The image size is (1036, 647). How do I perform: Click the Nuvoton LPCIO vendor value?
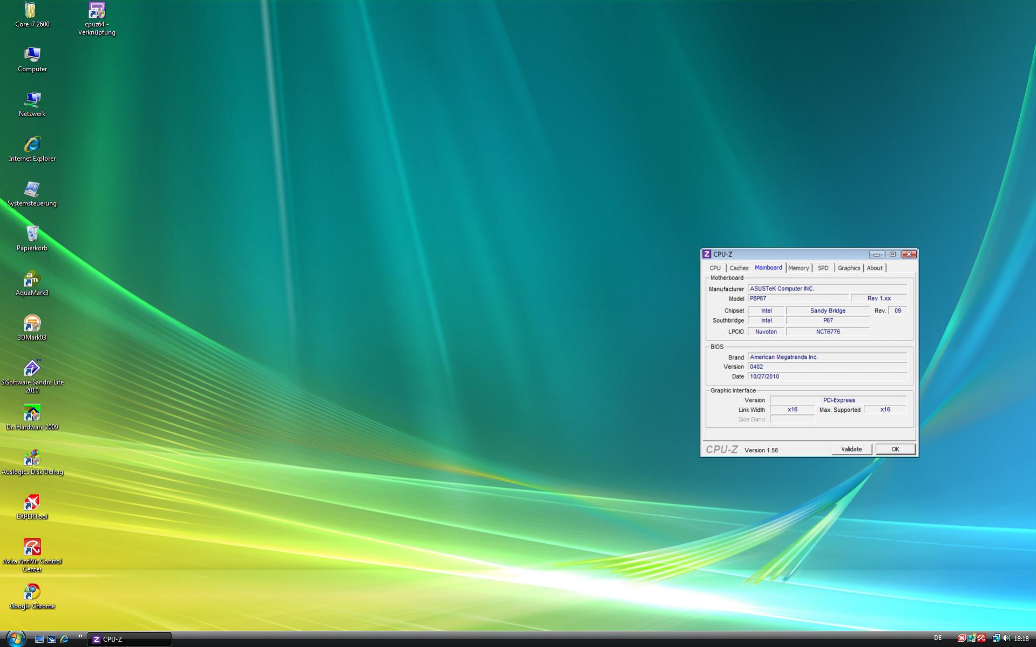[766, 332]
